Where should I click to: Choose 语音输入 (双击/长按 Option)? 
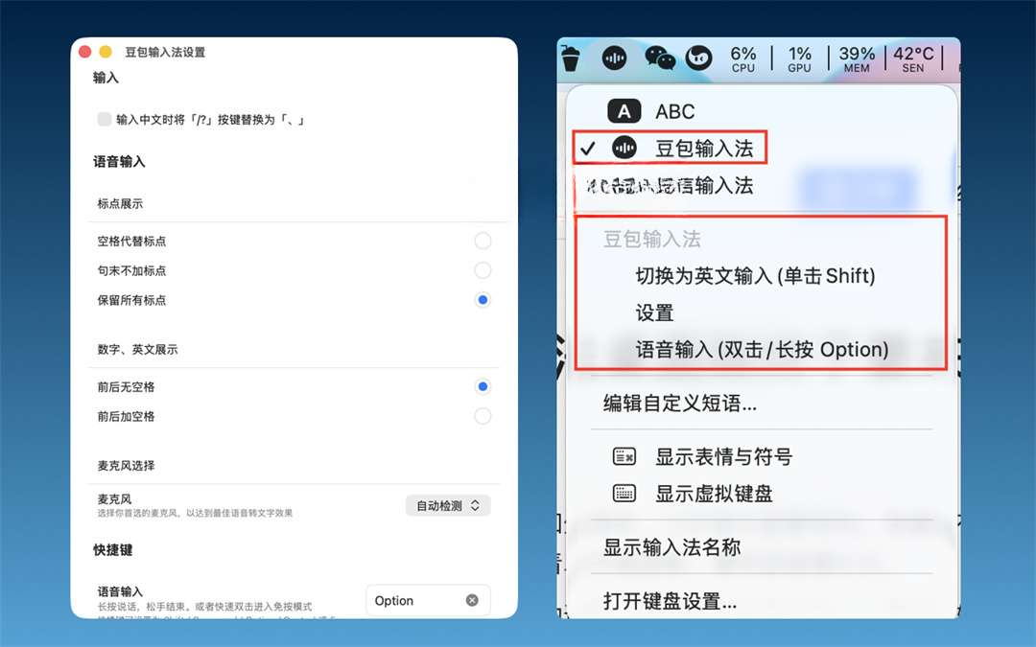click(762, 349)
